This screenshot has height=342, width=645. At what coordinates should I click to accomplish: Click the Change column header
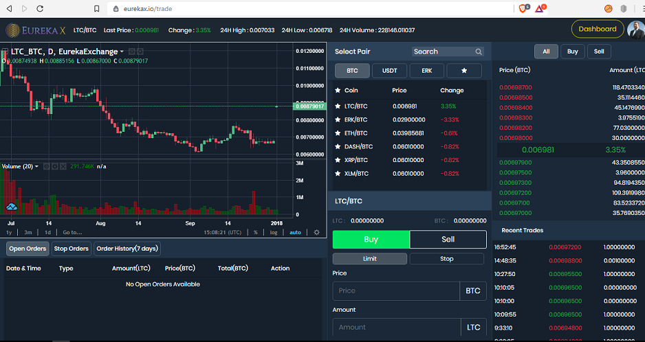click(452, 91)
